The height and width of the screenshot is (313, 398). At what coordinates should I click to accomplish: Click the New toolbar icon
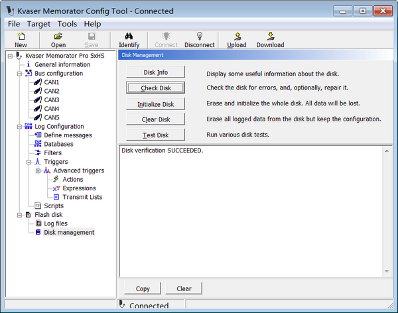click(21, 36)
